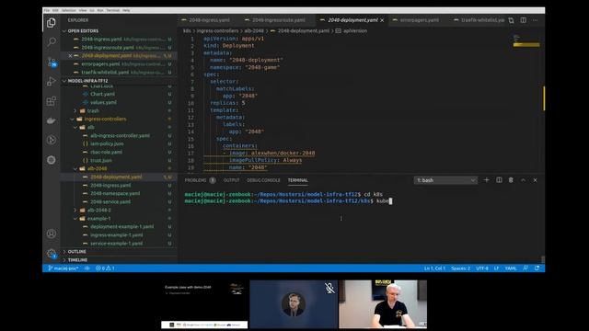Image resolution: width=589 pixels, height=331 pixels.
Task: Click the Split Editor Right icon
Action: 524,20
